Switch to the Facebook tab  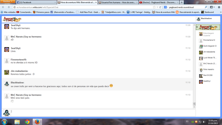(36, 2)
